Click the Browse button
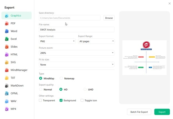This screenshot has width=173, height=119. (x=109, y=18)
